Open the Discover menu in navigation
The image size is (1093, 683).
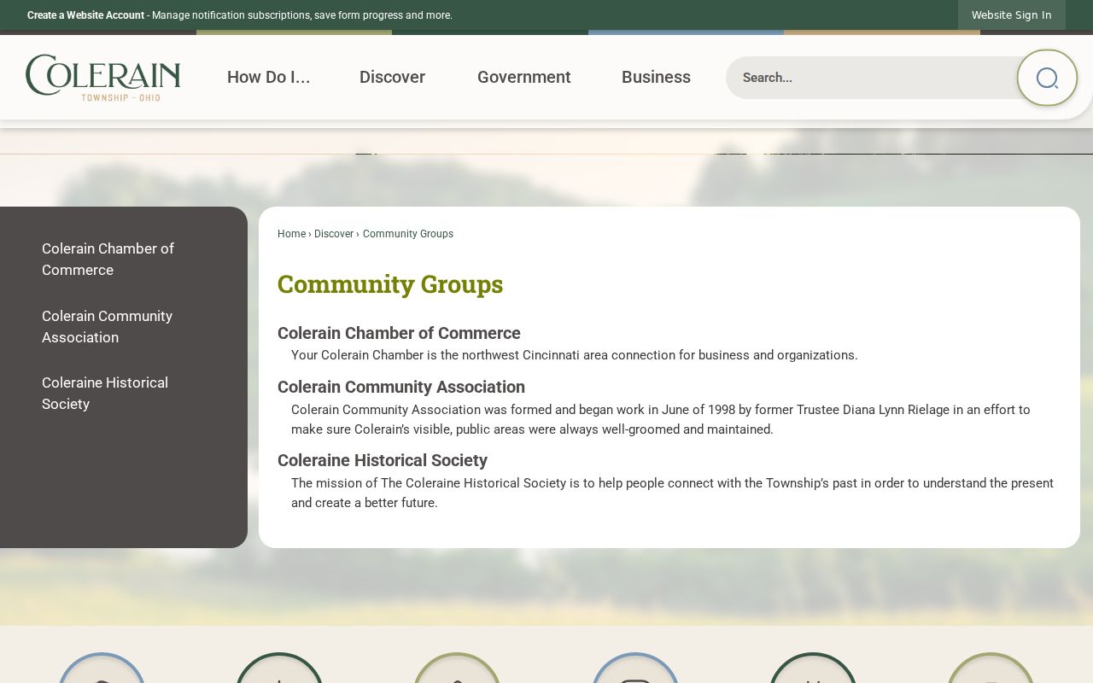[392, 77]
